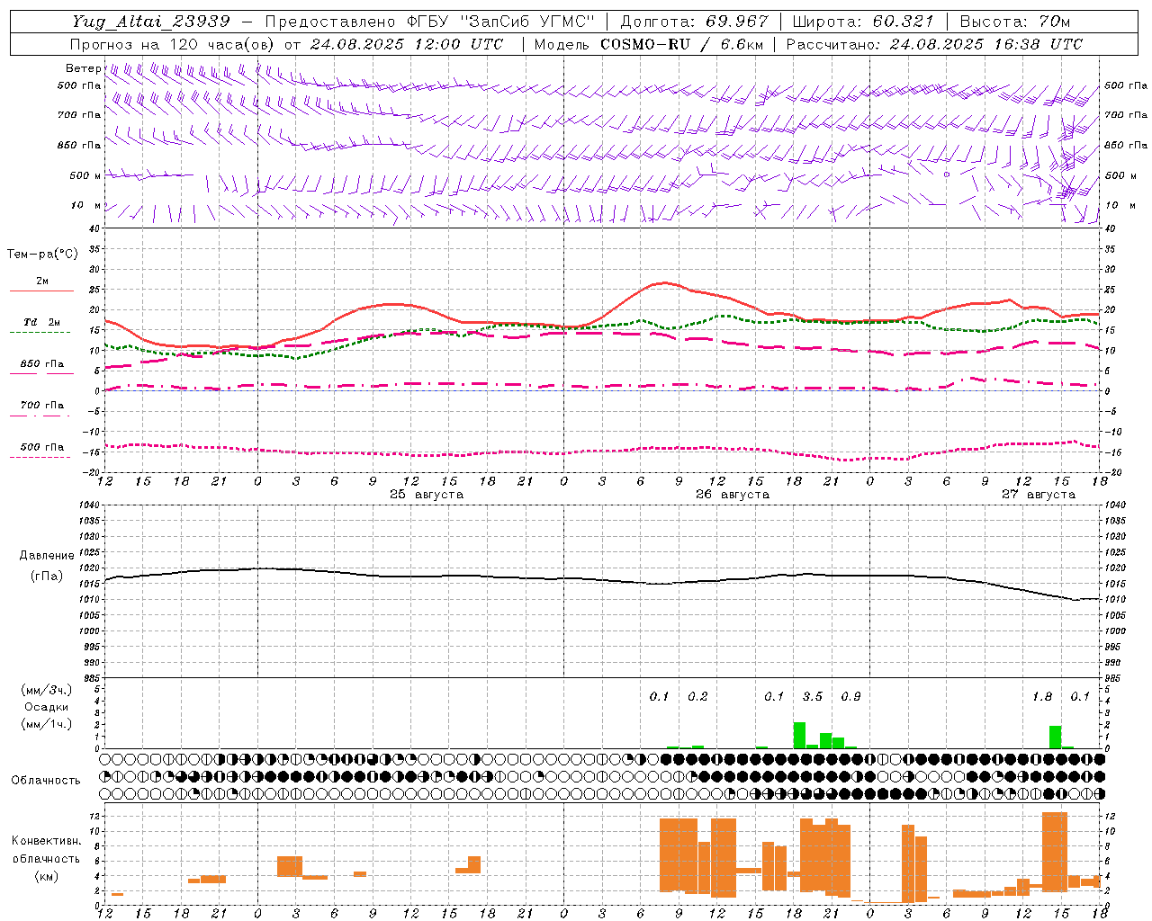Screen dimensions: 1152x921
Task: Click the Конвективн. облачность label
Action: coord(46,850)
